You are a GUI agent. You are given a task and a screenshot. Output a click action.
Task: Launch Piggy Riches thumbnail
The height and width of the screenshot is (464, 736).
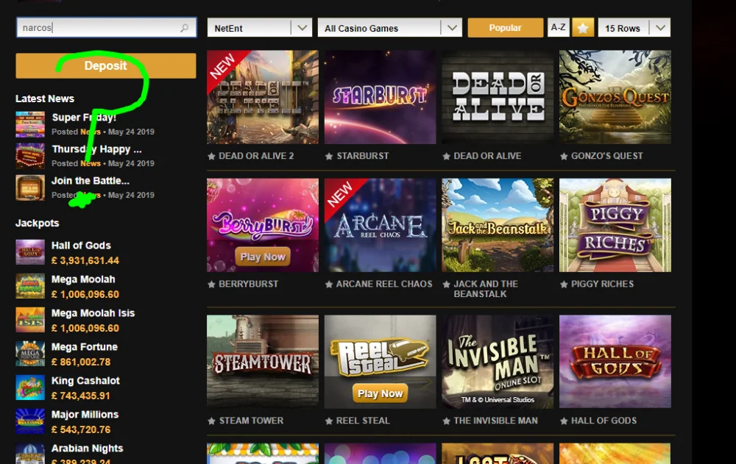(x=615, y=225)
